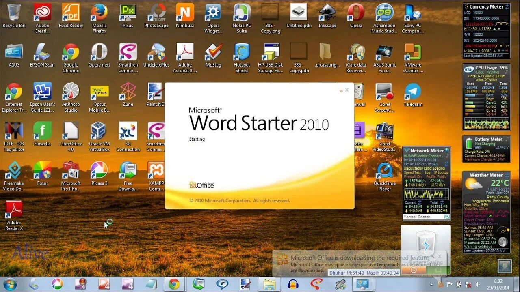This screenshot has width=520, height=292.
Task: Open QuickTime Player desktop icon
Action: pos(384,176)
